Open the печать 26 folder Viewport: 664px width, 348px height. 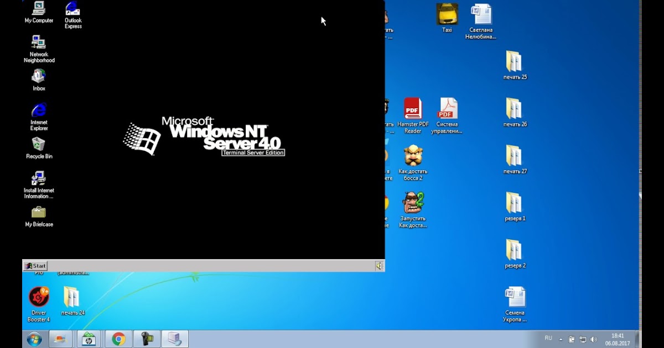click(x=515, y=112)
